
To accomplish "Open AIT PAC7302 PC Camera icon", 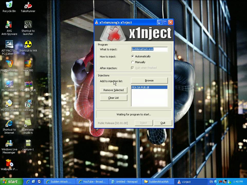I will [9, 48].
